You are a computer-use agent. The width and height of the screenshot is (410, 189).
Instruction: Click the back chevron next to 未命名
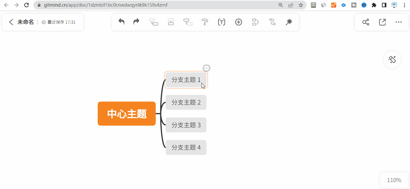pyautogui.click(x=11, y=22)
